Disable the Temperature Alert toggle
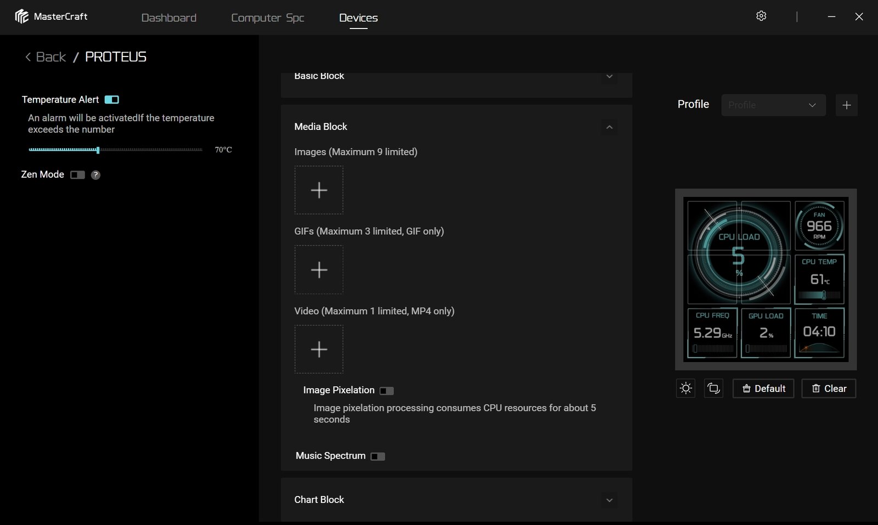 click(x=112, y=100)
